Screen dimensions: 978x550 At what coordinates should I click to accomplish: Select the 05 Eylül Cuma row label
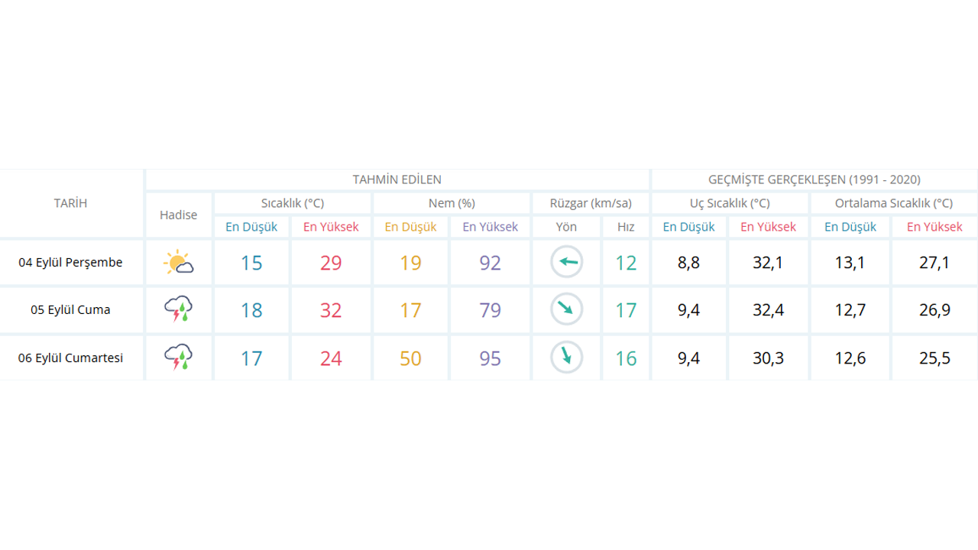point(70,310)
